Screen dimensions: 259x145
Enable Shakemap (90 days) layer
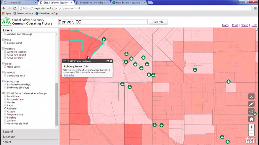(x=5, y=87)
